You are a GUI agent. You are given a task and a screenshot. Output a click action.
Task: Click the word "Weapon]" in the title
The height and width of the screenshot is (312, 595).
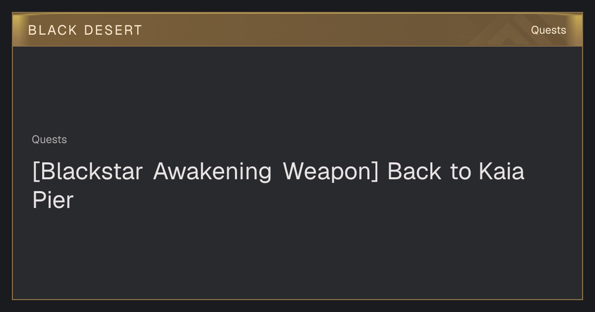tap(331, 172)
